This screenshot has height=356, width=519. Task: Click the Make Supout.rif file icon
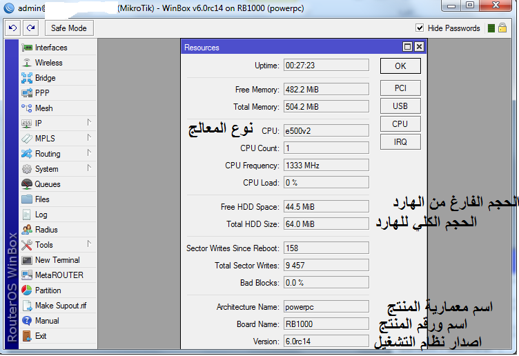pyautogui.click(x=27, y=306)
